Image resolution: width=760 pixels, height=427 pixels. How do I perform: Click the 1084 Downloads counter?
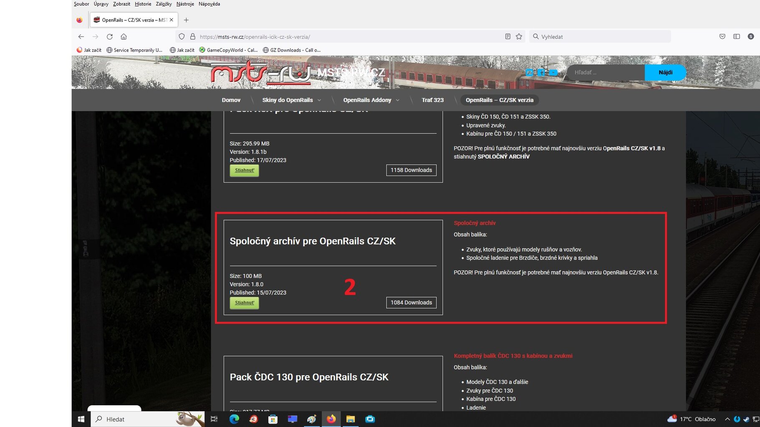click(411, 303)
